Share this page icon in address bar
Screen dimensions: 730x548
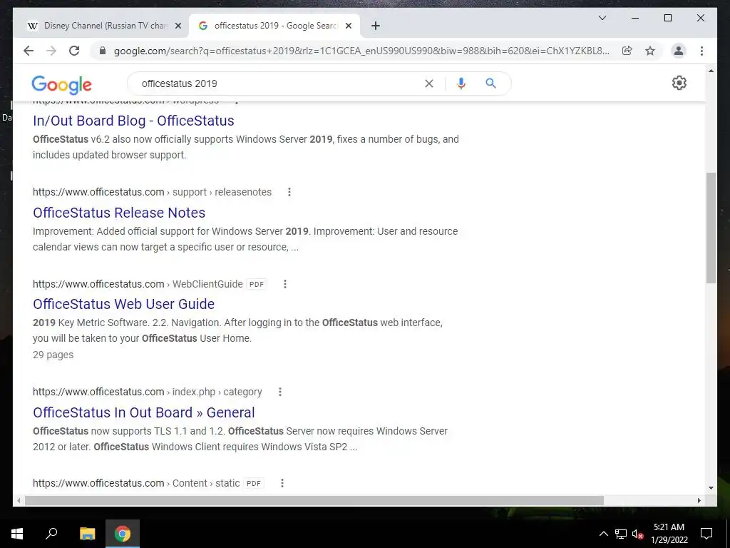pos(627,51)
